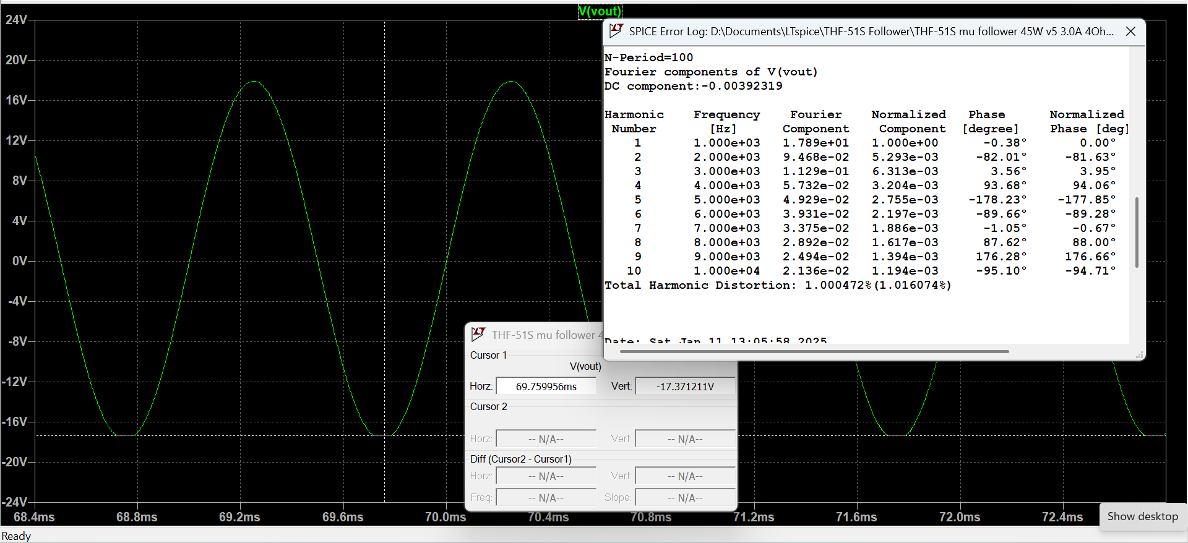Click Cursor 1 Vert field -17.371211V

point(686,387)
